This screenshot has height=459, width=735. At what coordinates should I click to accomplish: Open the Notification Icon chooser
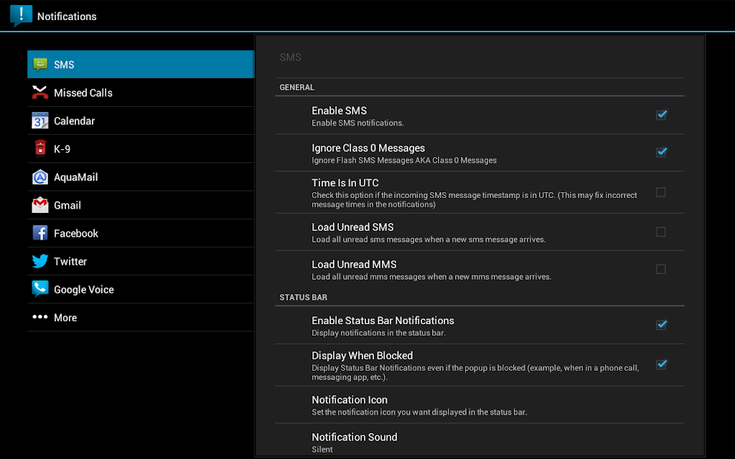pos(479,405)
